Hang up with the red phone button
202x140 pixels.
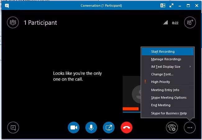pos(126,127)
